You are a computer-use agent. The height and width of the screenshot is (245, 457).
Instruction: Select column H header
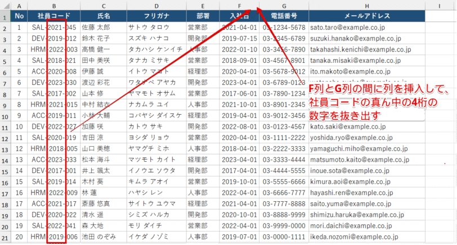pyautogui.click(x=366, y=6)
